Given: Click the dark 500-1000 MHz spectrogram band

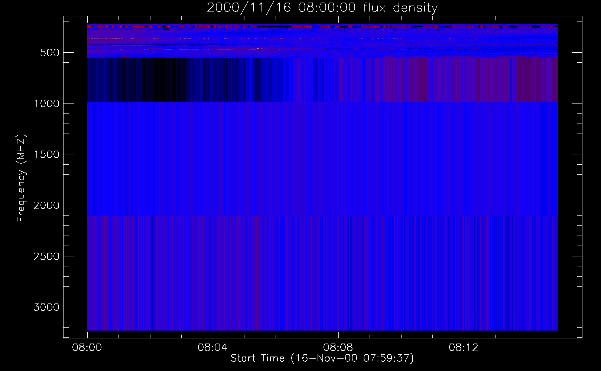Looking at the screenshot, I should click(322, 80).
